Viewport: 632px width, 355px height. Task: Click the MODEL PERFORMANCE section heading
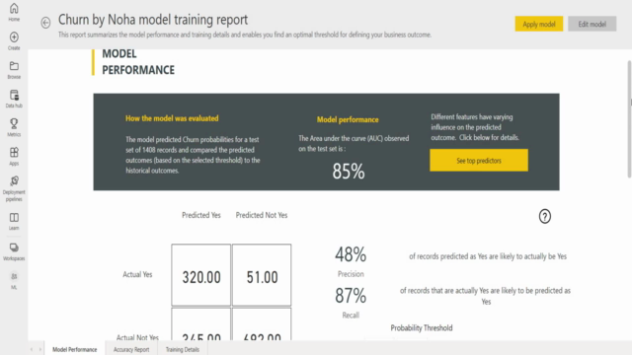(x=138, y=61)
